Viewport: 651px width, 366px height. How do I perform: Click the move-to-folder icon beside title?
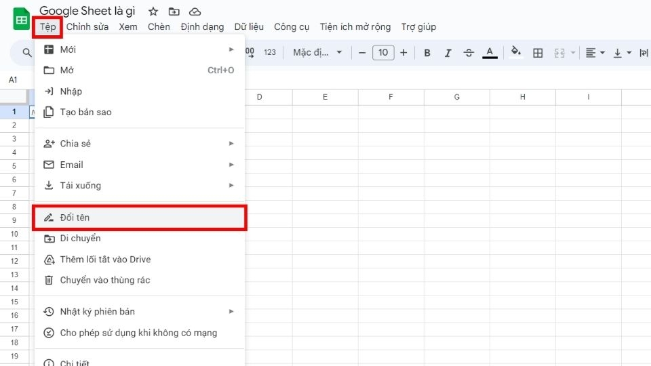tap(174, 12)
